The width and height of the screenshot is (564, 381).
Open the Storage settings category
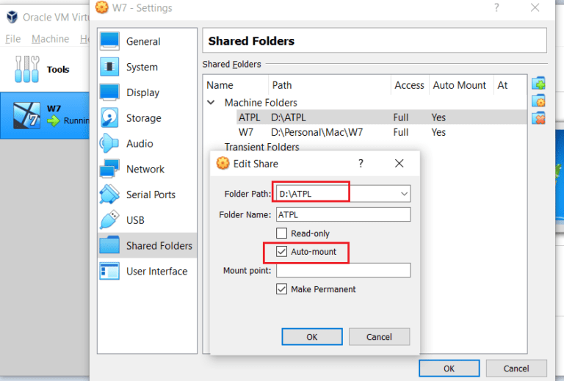coord(148,118)
